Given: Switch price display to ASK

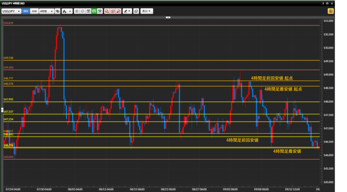Looking at the screenshot, I should tap(35, 11).
